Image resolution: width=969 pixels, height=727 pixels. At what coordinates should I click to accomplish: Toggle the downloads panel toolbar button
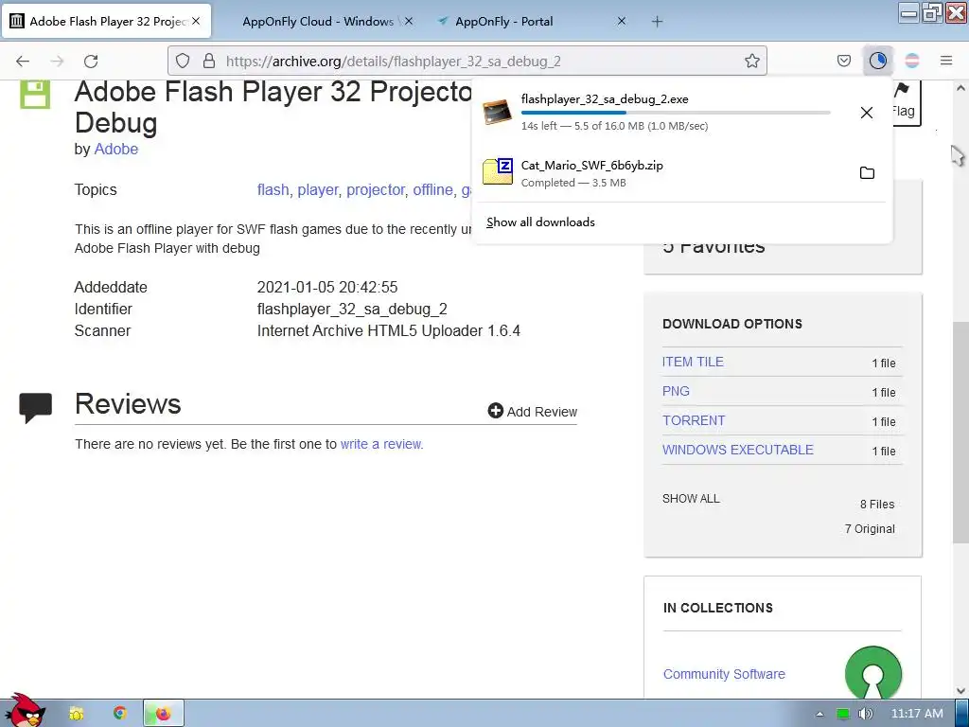(877, 61)
